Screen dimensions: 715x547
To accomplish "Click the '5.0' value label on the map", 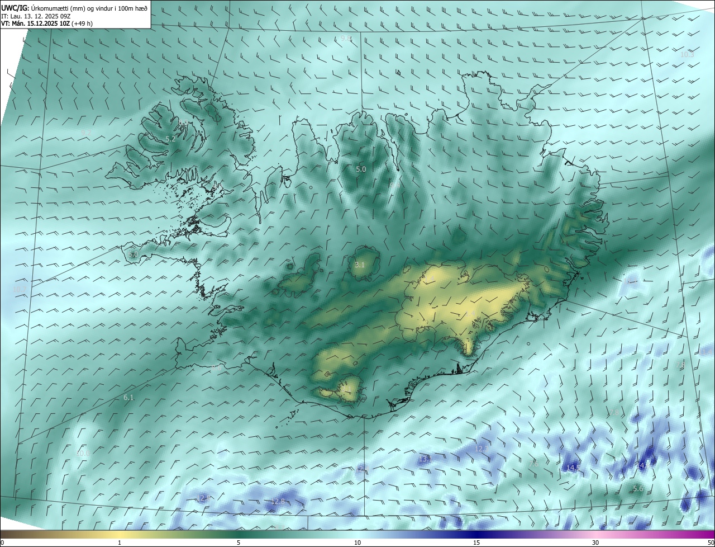I will 361,169.
